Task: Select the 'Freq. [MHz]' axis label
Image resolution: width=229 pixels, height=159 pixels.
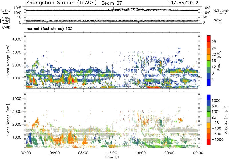Action: point(5,19)
